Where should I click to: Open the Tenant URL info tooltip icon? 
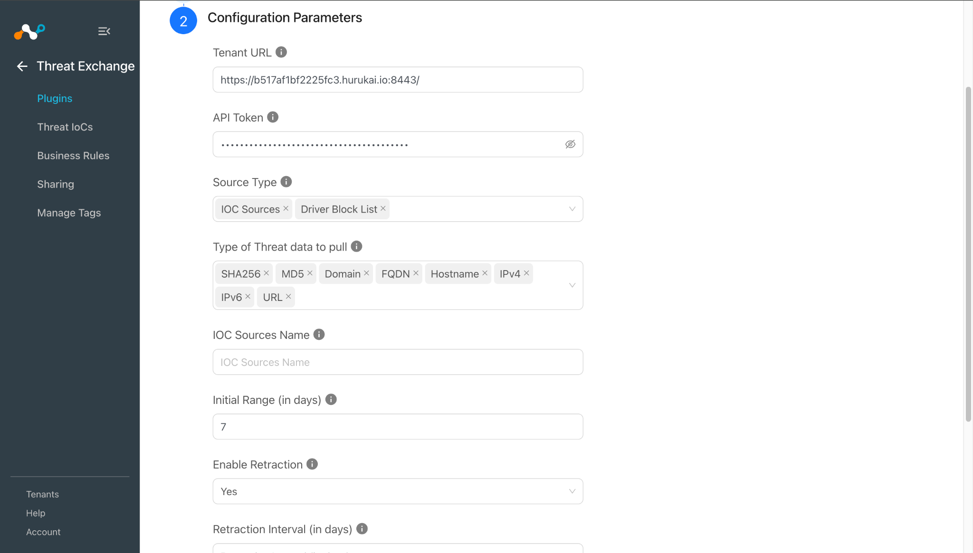coord(281,52)
